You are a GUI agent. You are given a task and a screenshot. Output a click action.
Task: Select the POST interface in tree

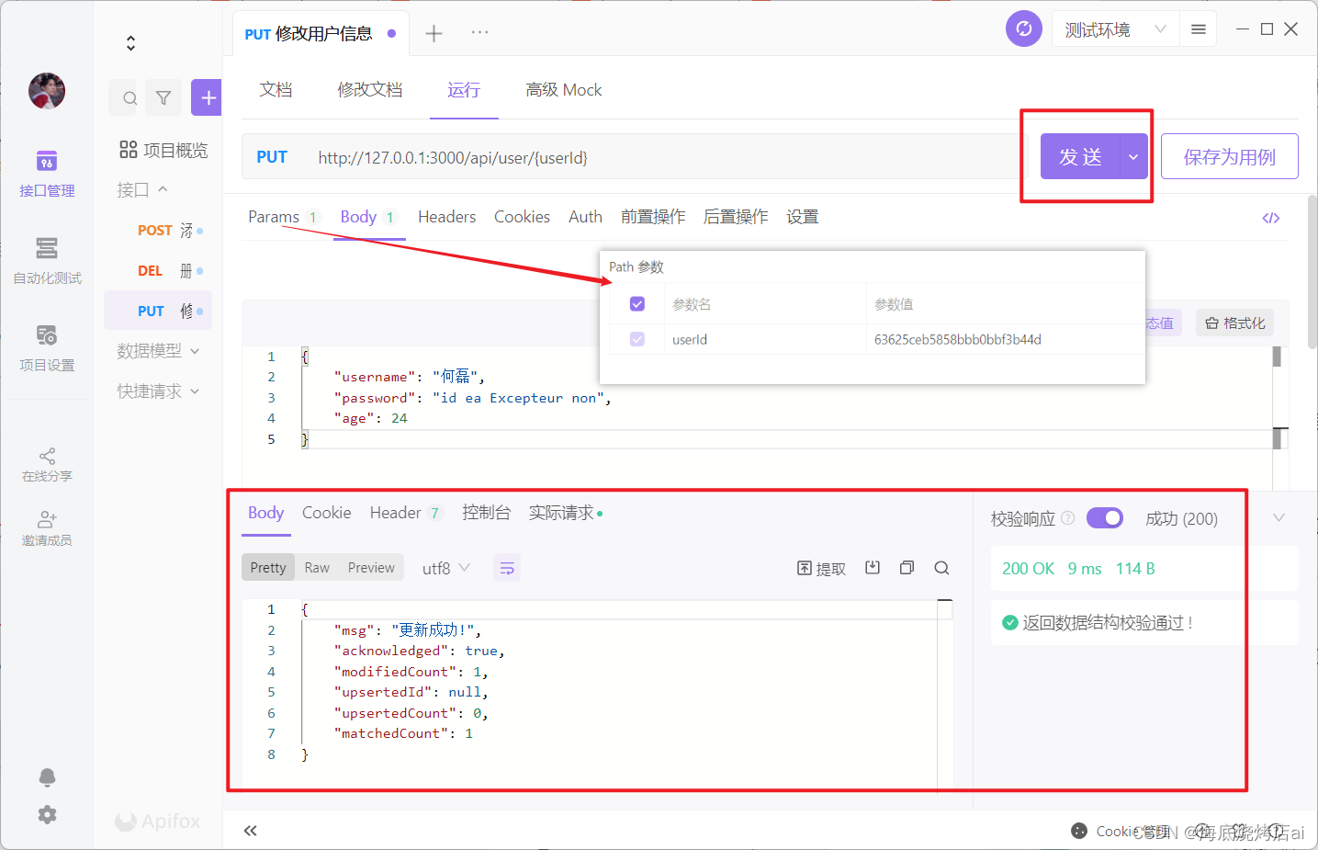[x=158, y=231]
